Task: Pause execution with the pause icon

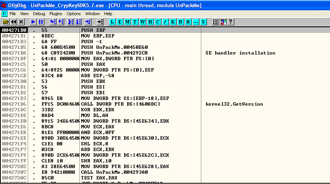Action: pyautogui.click(x=41, y=22)
